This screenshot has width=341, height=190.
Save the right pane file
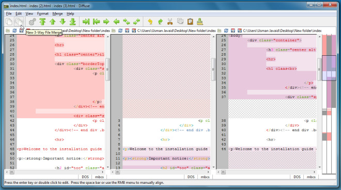233,30
